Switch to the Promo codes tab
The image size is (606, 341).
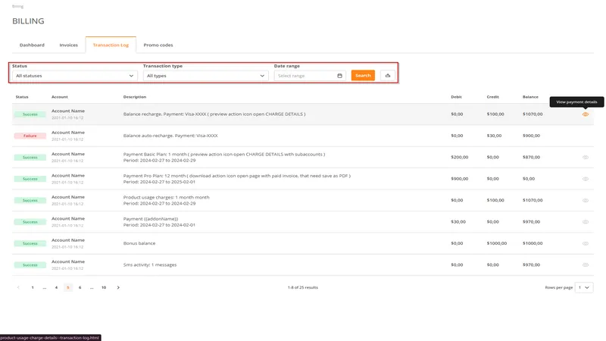[158, 45]
